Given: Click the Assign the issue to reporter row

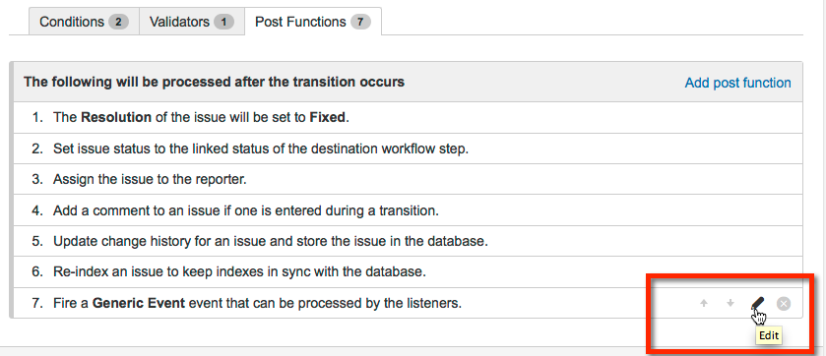Looking at the screenshot, I should [408, 179].
